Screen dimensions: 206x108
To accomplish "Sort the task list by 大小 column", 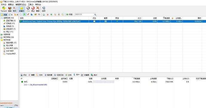I will (133, 18).
